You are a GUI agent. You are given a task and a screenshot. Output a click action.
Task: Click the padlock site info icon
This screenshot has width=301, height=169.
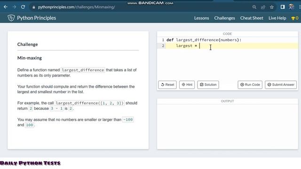[34, 8]
